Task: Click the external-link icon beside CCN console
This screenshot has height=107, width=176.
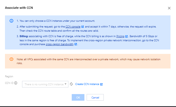Action: [82, 27]
